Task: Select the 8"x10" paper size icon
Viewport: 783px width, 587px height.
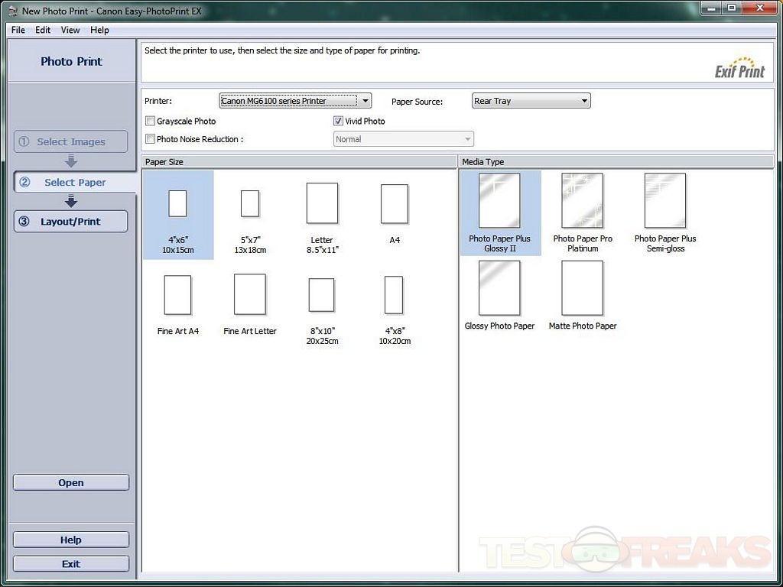Action: (x=322, y=295)
